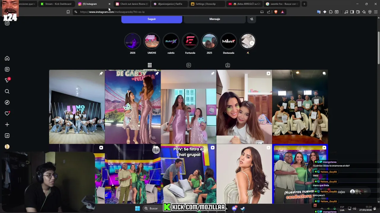
Task: Create a new post with the plus icon
Action: 7,125
